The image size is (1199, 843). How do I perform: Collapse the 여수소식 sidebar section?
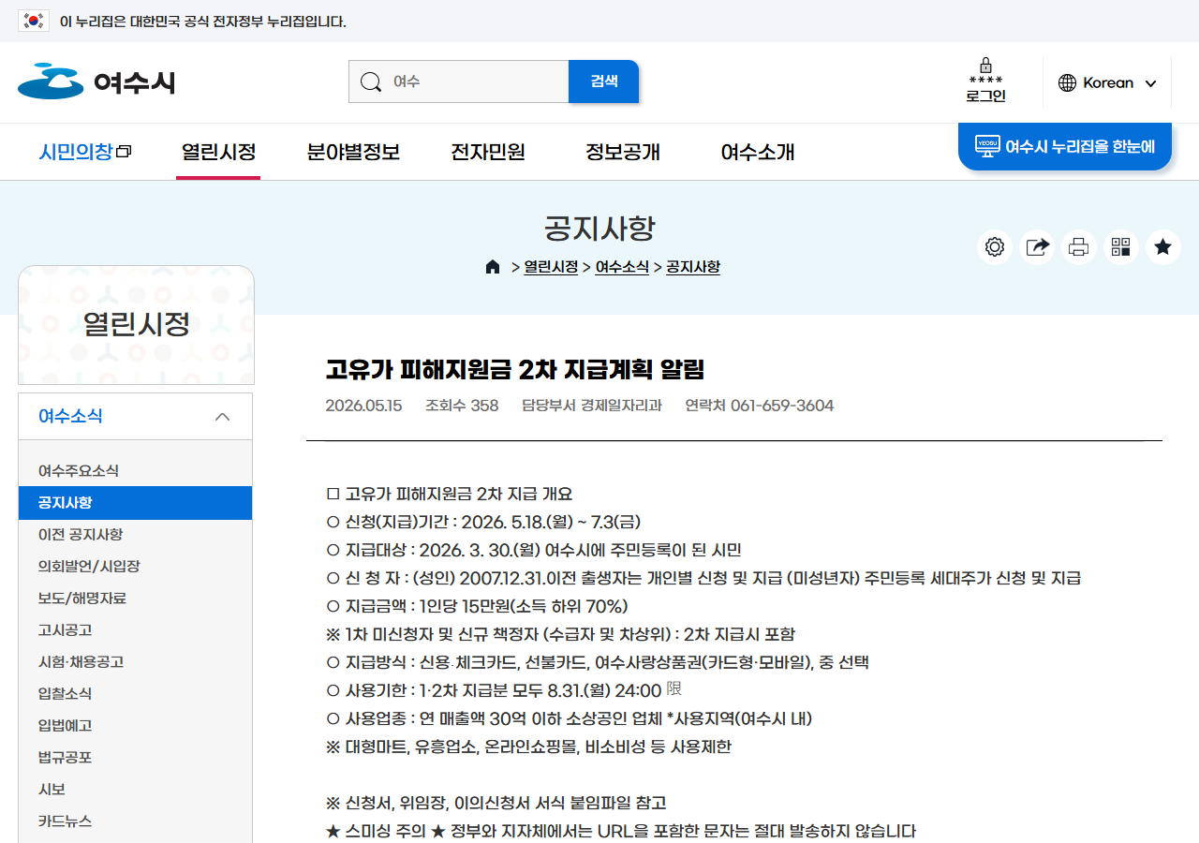[x=222, y=417]
